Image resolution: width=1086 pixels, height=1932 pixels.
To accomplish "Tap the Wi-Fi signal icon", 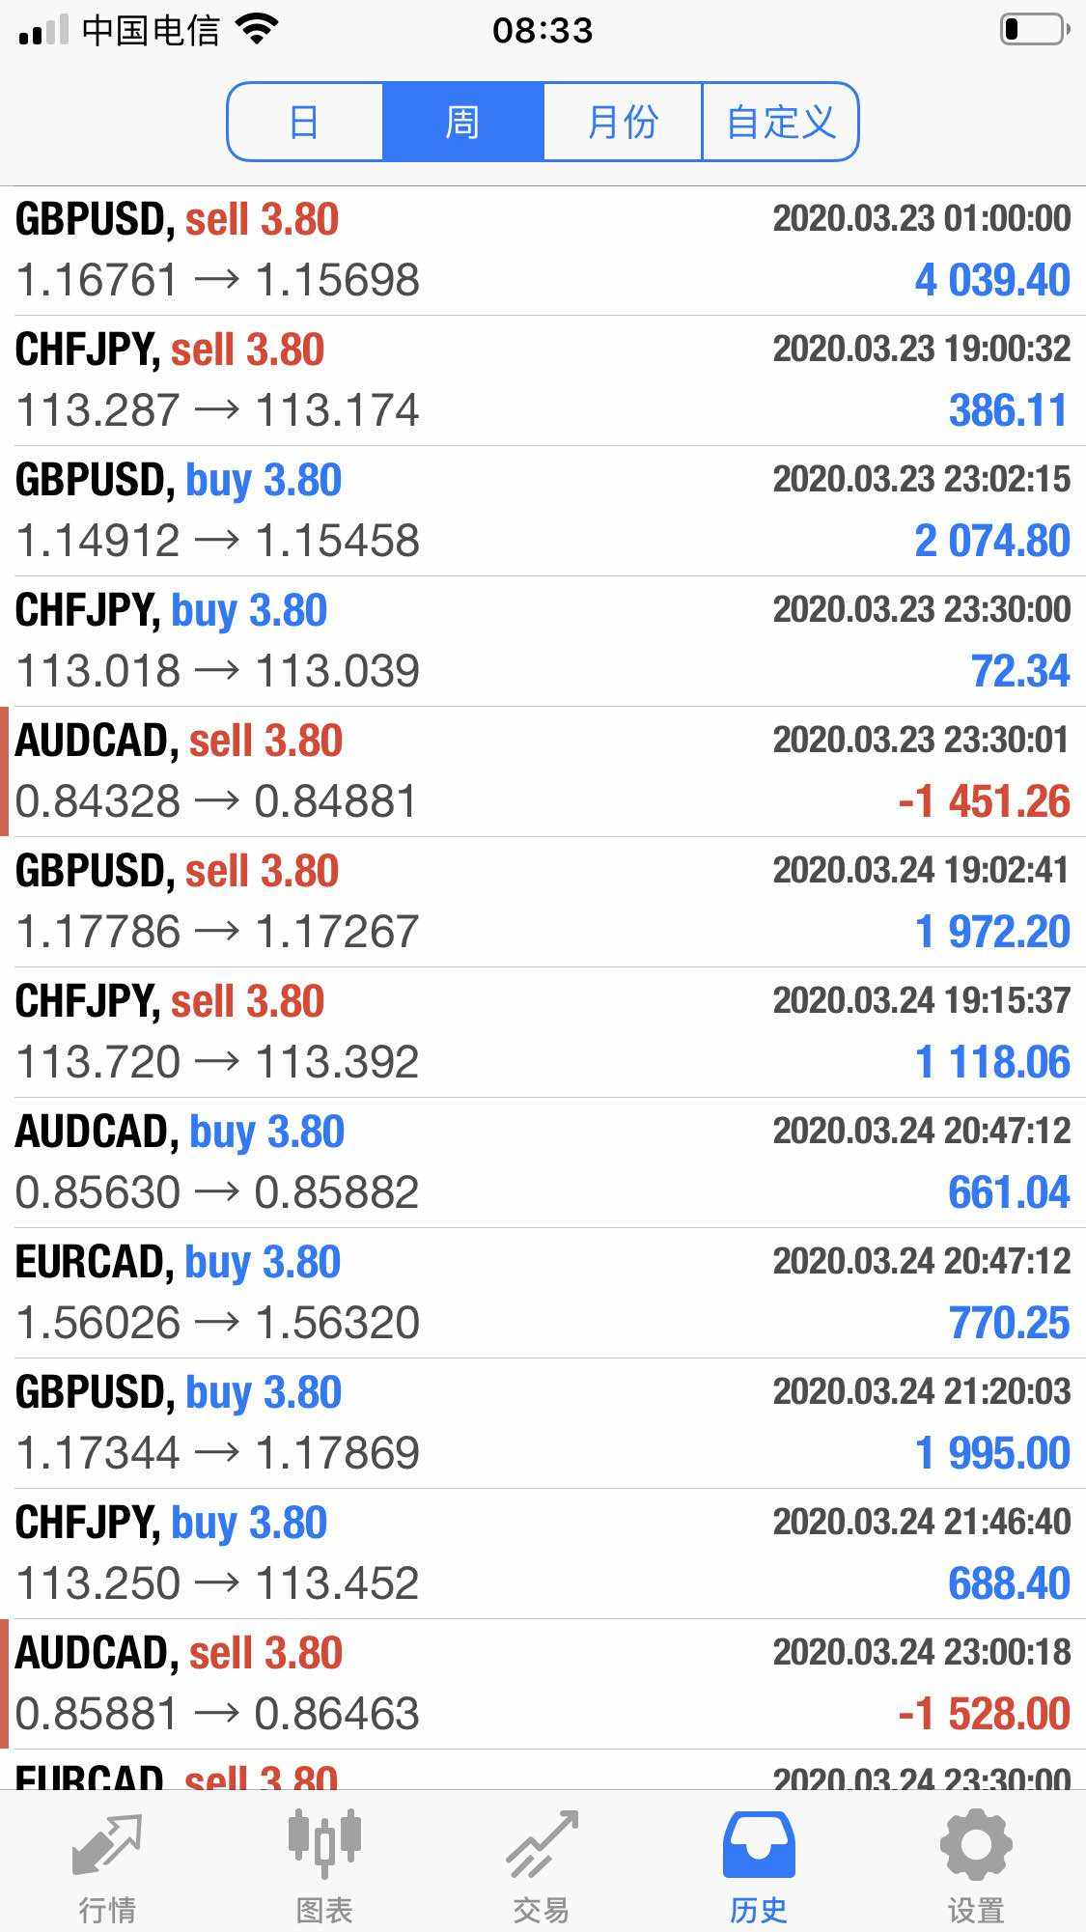I will (x=257, y=30).
